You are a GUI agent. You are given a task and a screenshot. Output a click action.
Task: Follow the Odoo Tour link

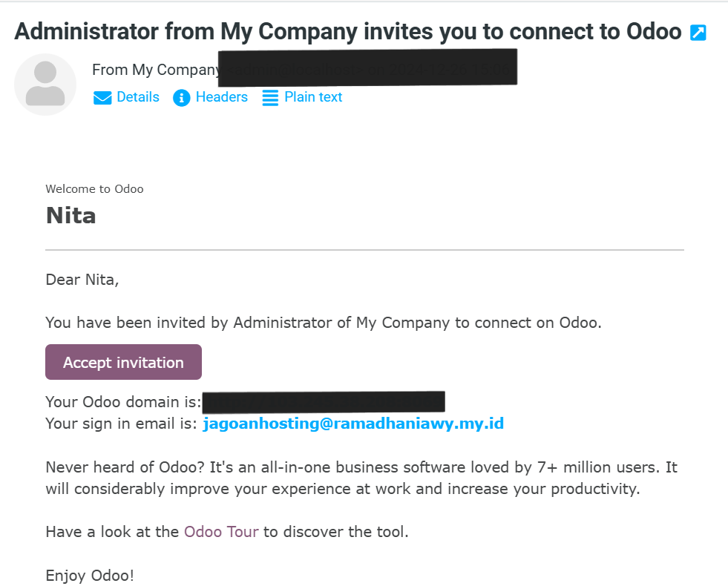(x=221, y=532)
